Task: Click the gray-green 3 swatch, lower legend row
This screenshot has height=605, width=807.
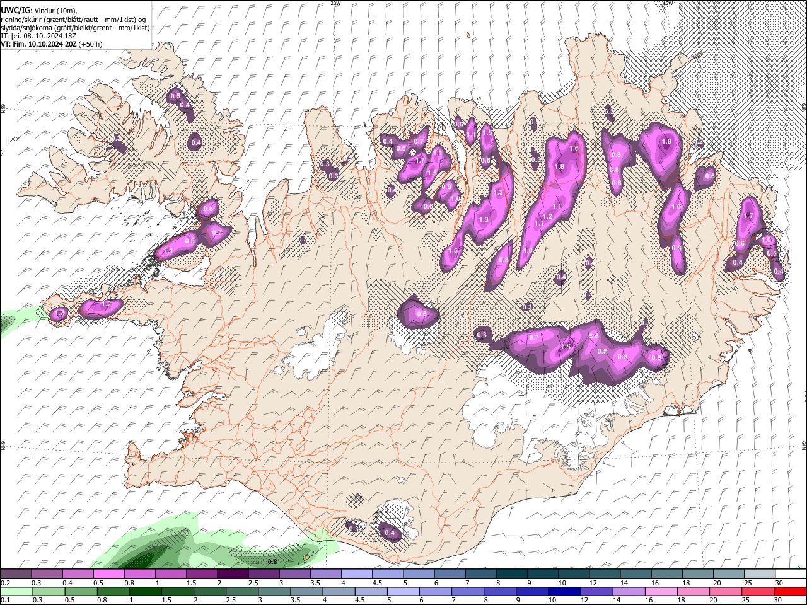Action: [274, 592]
